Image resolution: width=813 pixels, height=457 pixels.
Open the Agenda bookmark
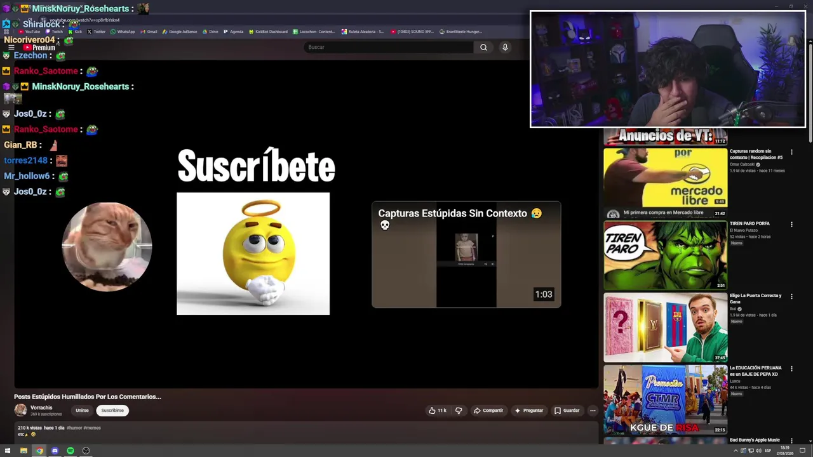click(233, 32)
